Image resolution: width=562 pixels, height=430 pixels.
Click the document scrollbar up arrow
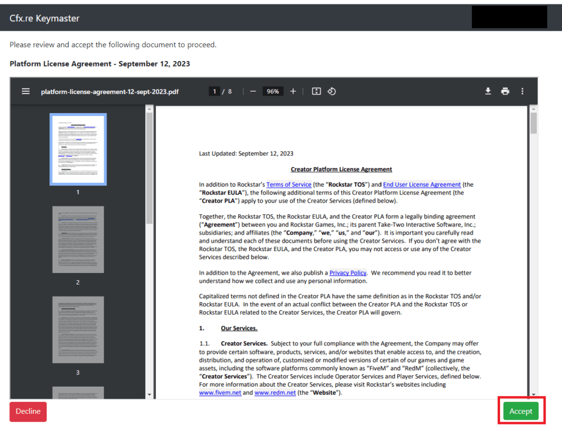pos(533,109)
